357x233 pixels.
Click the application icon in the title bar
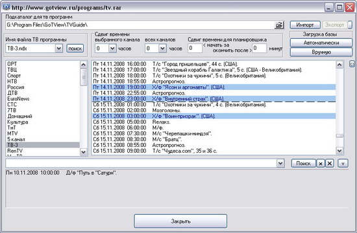(6, 7)
